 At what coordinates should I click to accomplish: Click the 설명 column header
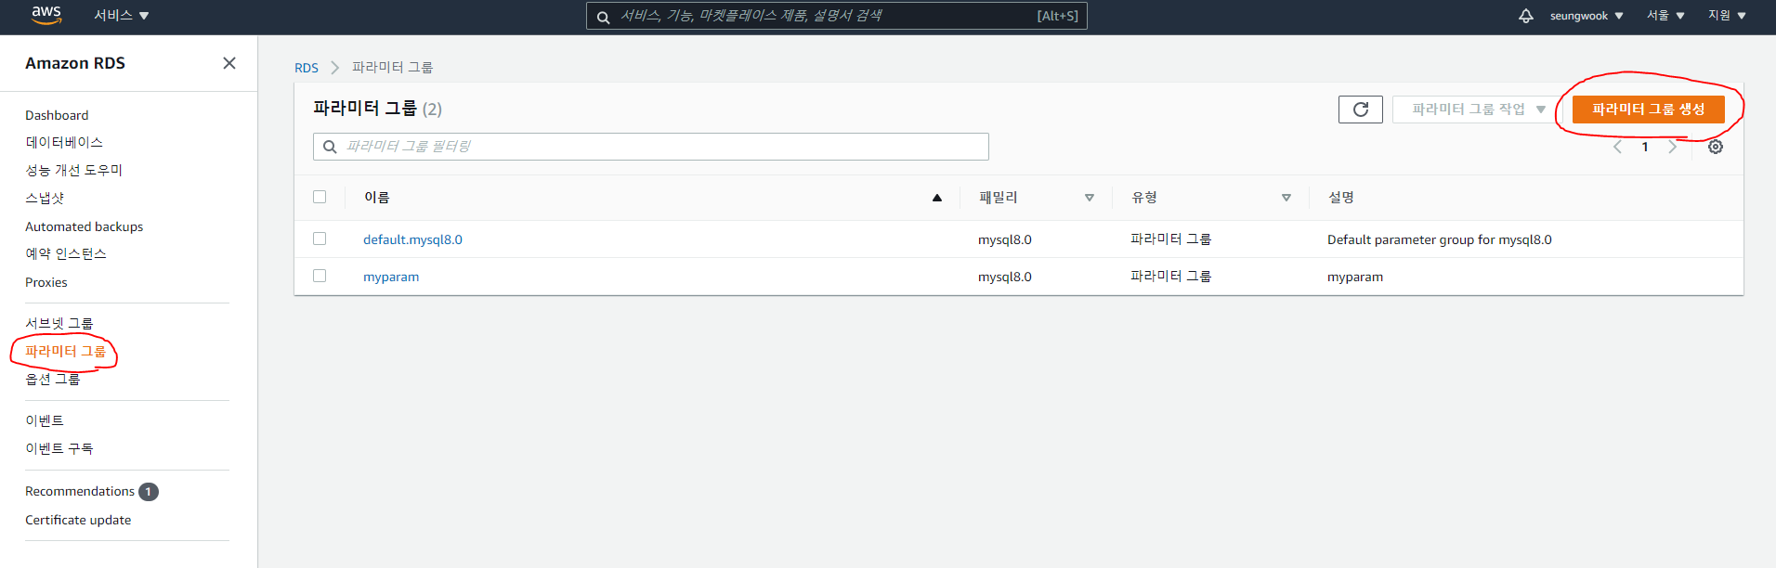[x=1341, y=197]
